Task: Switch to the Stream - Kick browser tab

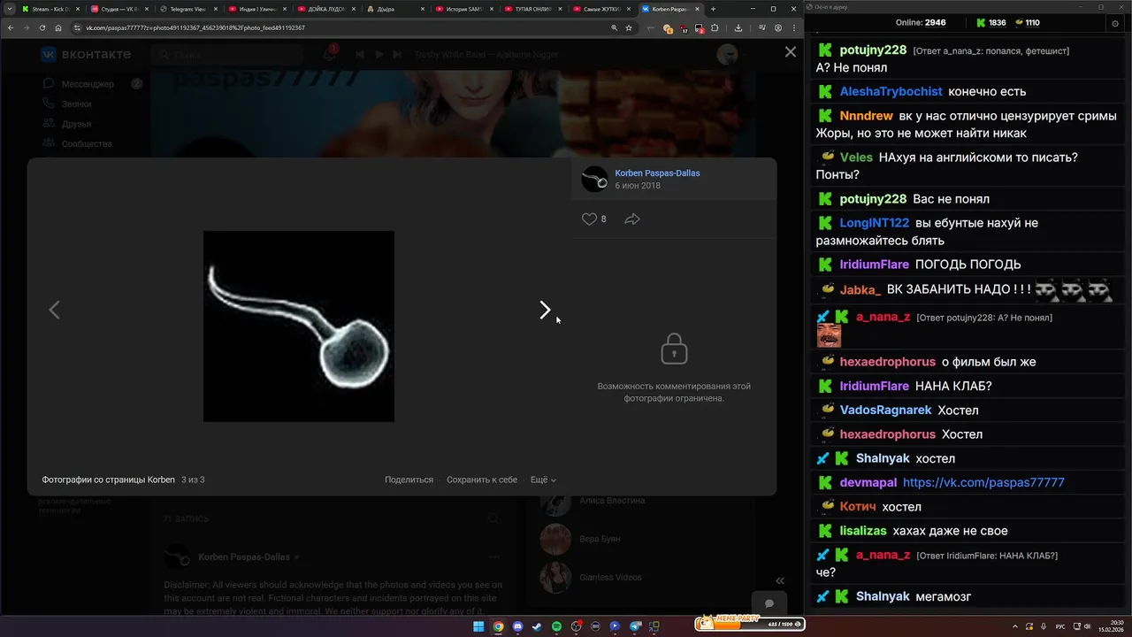Action: pyautogui.click(x=50, y=9)
